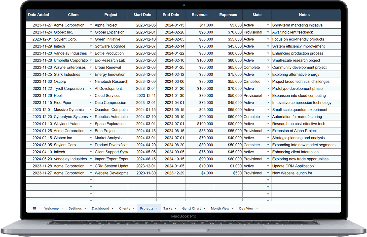Click the Client column header
The image size is (367, 237).
click(73, 15)
